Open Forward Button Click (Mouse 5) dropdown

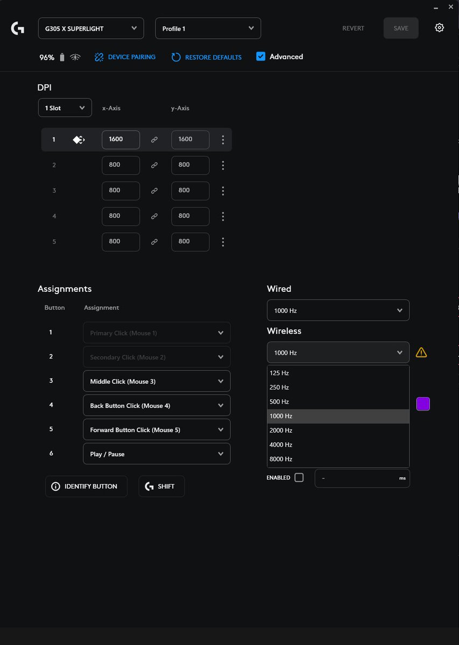tap(157, 429)
